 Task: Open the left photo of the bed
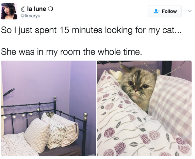[x=49, y=108]
